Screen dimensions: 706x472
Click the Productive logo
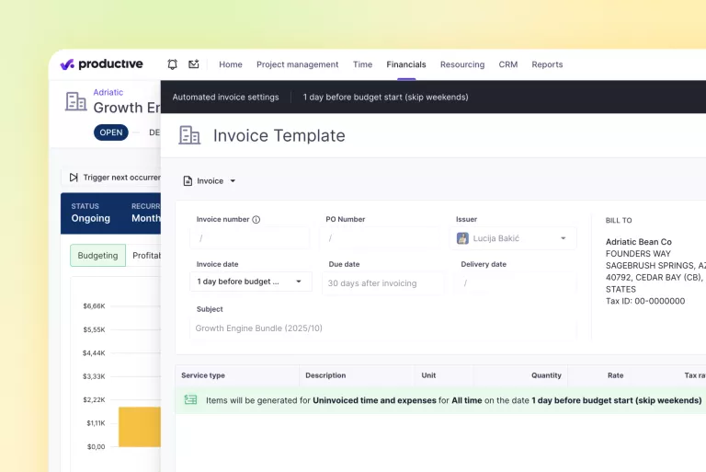click(x=101, y=64)
